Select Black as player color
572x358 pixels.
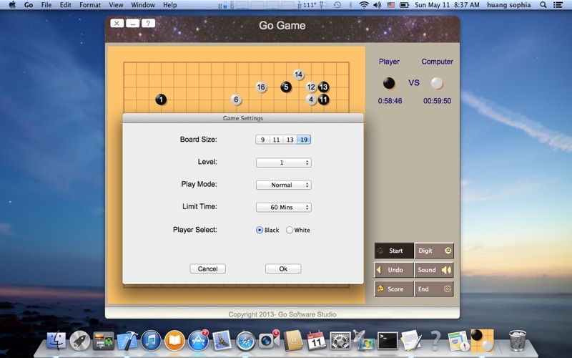pos(260,230)
